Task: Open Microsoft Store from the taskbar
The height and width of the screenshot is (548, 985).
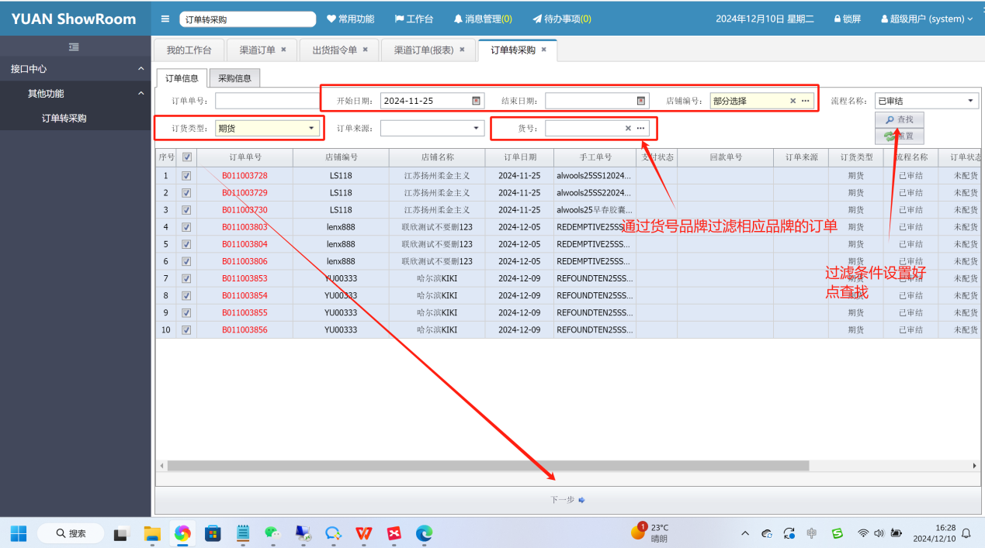Action: pyautogui.click(x=213, y=533)
